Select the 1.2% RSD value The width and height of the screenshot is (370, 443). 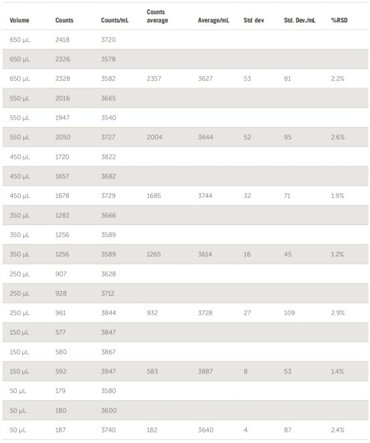(x=337, y=254)
